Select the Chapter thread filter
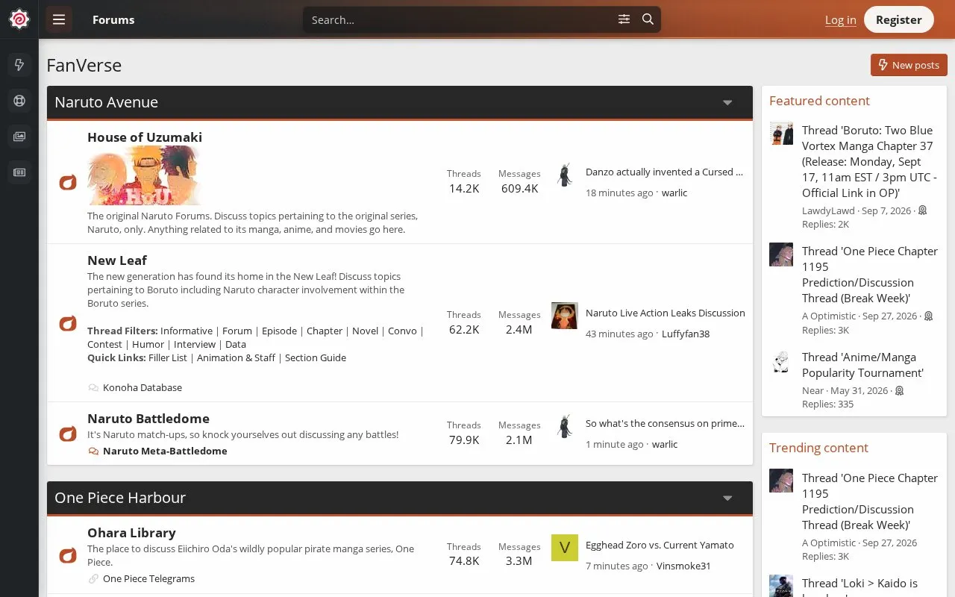 (325, 331)
